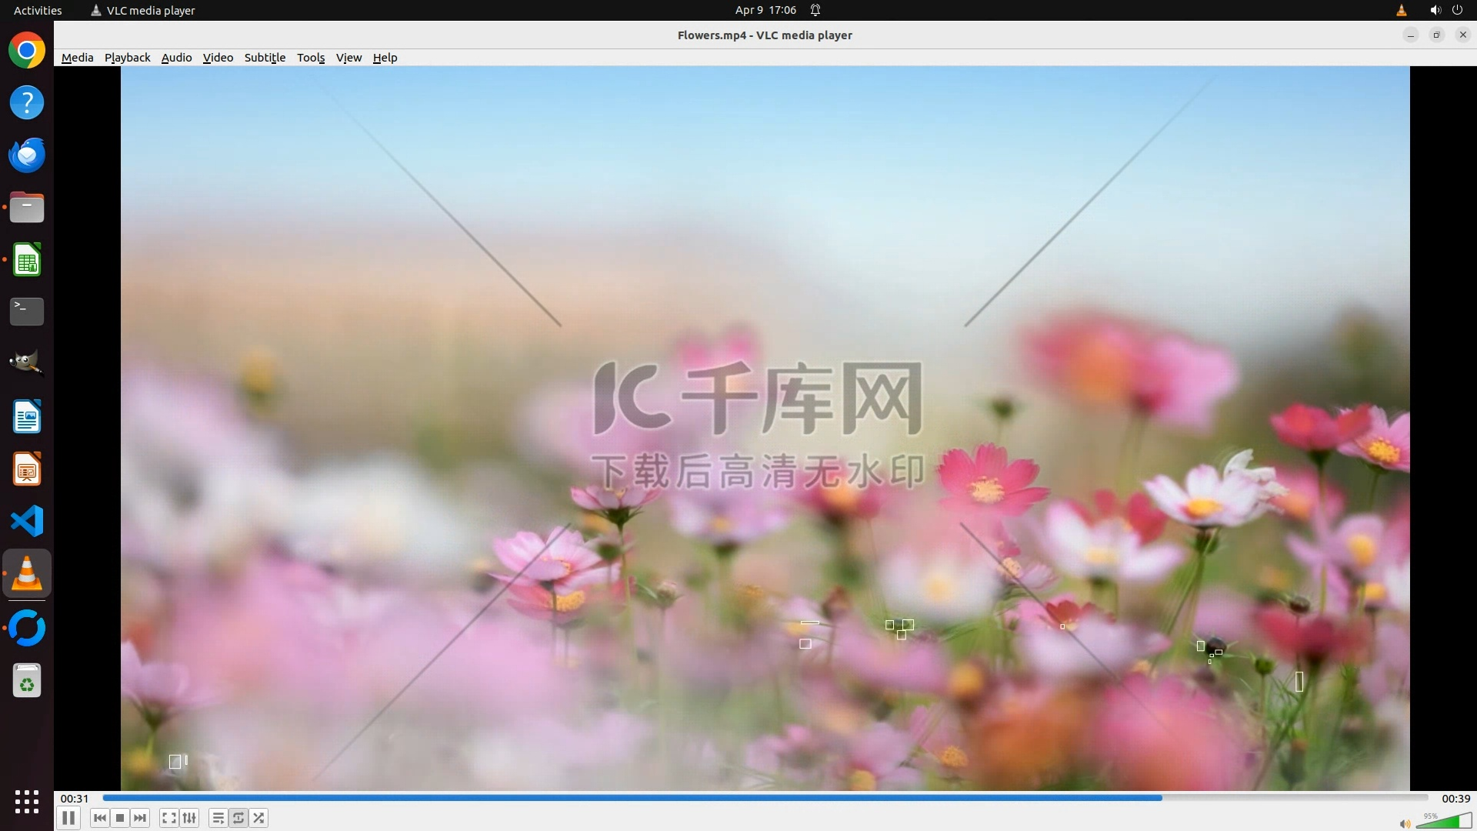Screen dimensions: 1477x831
Task: Skip to next media track
Action: tap(140, 818)
